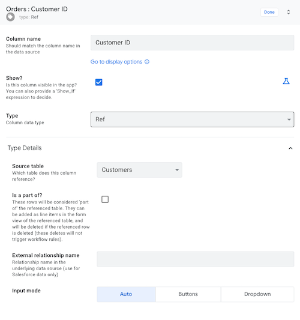Click the External relationship name field

196,259
